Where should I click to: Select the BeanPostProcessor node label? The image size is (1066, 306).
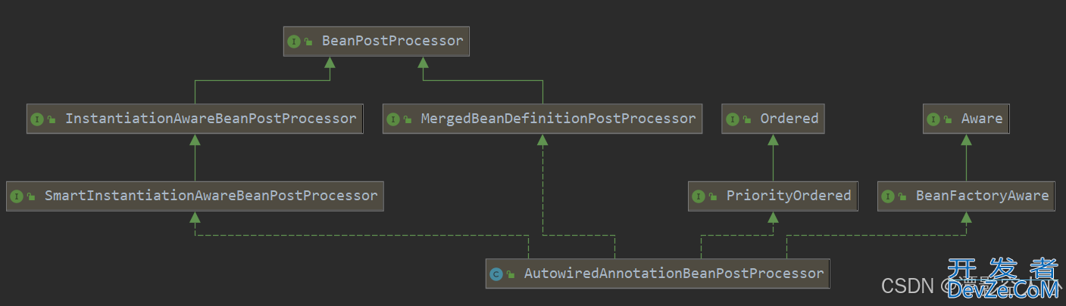[x=392, y=41]
